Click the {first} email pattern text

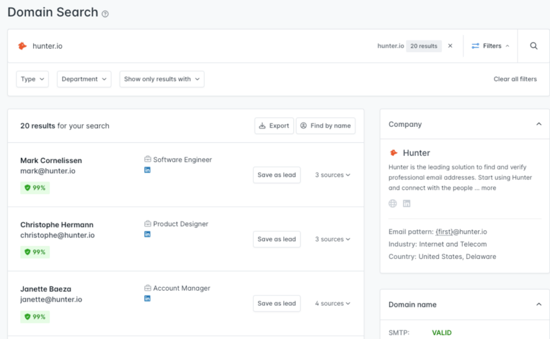(444, 232)
